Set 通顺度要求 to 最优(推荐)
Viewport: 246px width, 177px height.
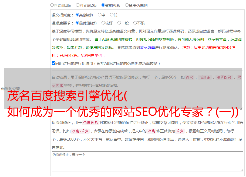[77, 23]
